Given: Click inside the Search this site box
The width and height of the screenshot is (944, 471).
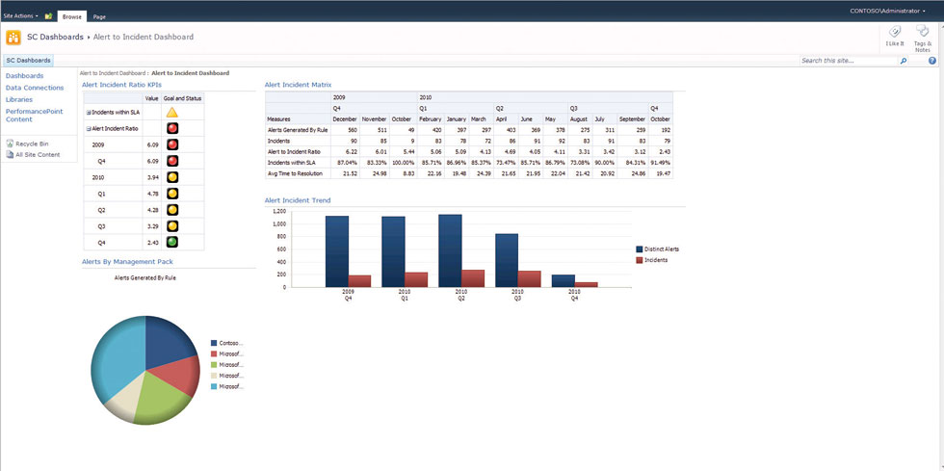Looking at the screenshot, I should [849, 61].
